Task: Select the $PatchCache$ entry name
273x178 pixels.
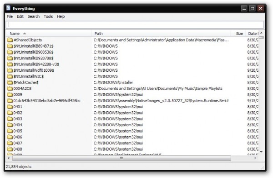Action: (26, 82)
